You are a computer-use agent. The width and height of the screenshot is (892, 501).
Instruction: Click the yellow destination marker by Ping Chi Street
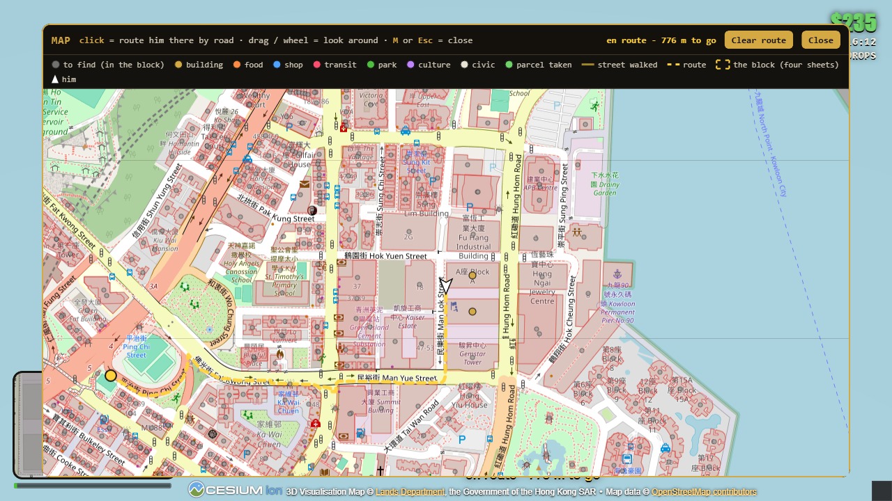111,376
